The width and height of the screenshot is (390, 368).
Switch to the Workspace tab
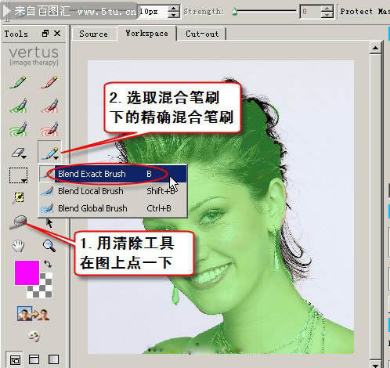[x=146, y=34]
